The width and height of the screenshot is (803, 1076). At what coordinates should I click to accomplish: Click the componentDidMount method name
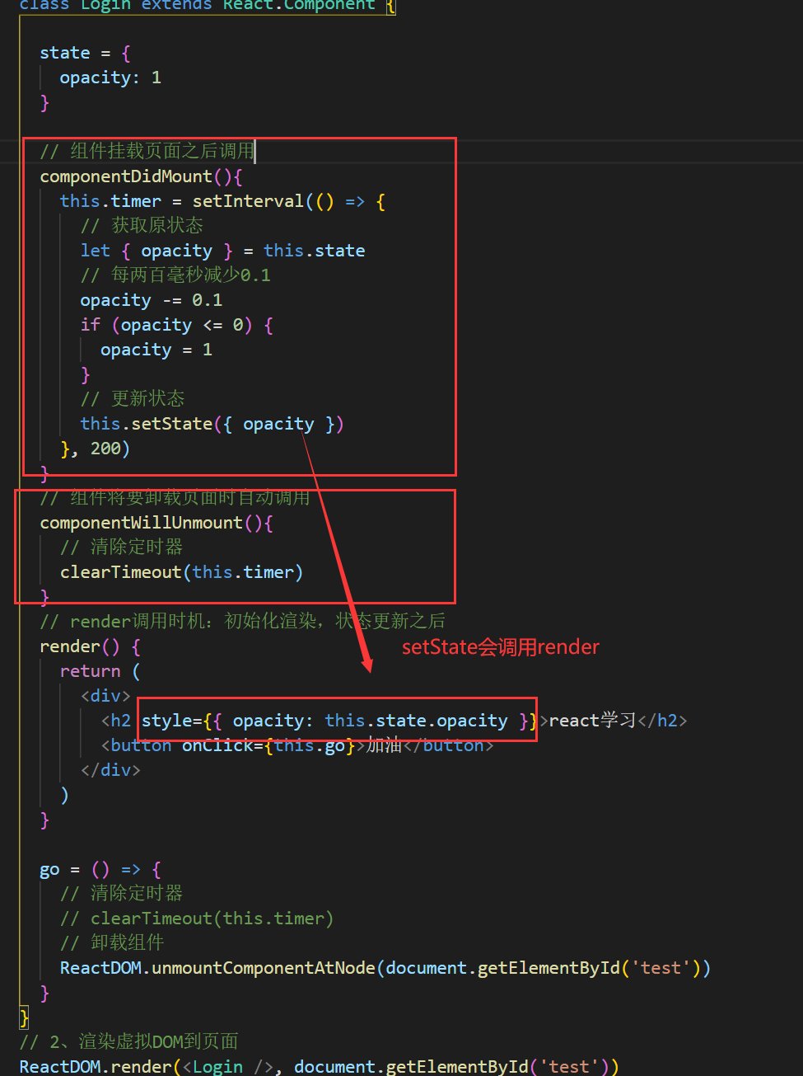(x=126, y=176)
